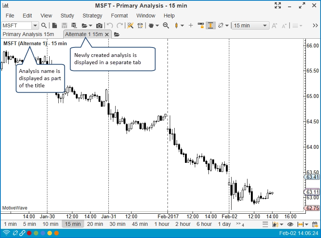The image size is (321, 238).
Task: Click the horizontal lines menu icon in bottom bar
Action: pos(265,224)
